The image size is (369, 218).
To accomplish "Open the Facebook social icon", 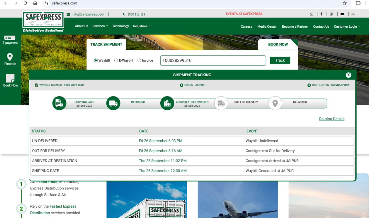I will click(x=321, y=14).
